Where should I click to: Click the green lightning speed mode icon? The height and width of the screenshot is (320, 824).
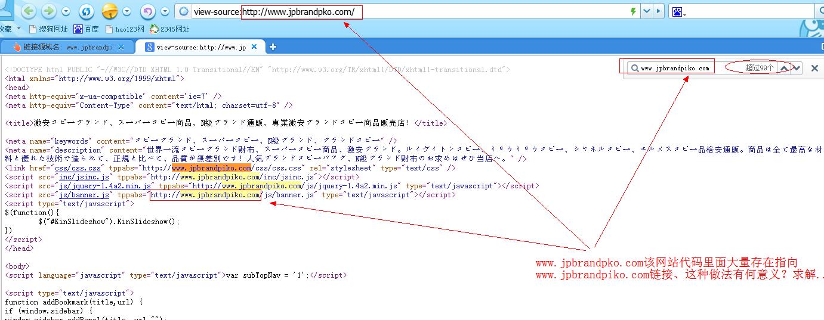pos(634,11)
